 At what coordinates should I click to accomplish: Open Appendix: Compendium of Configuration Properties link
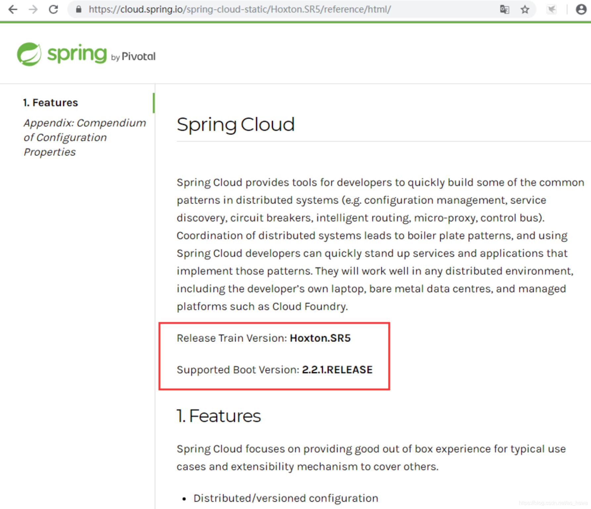coord(85,137)
